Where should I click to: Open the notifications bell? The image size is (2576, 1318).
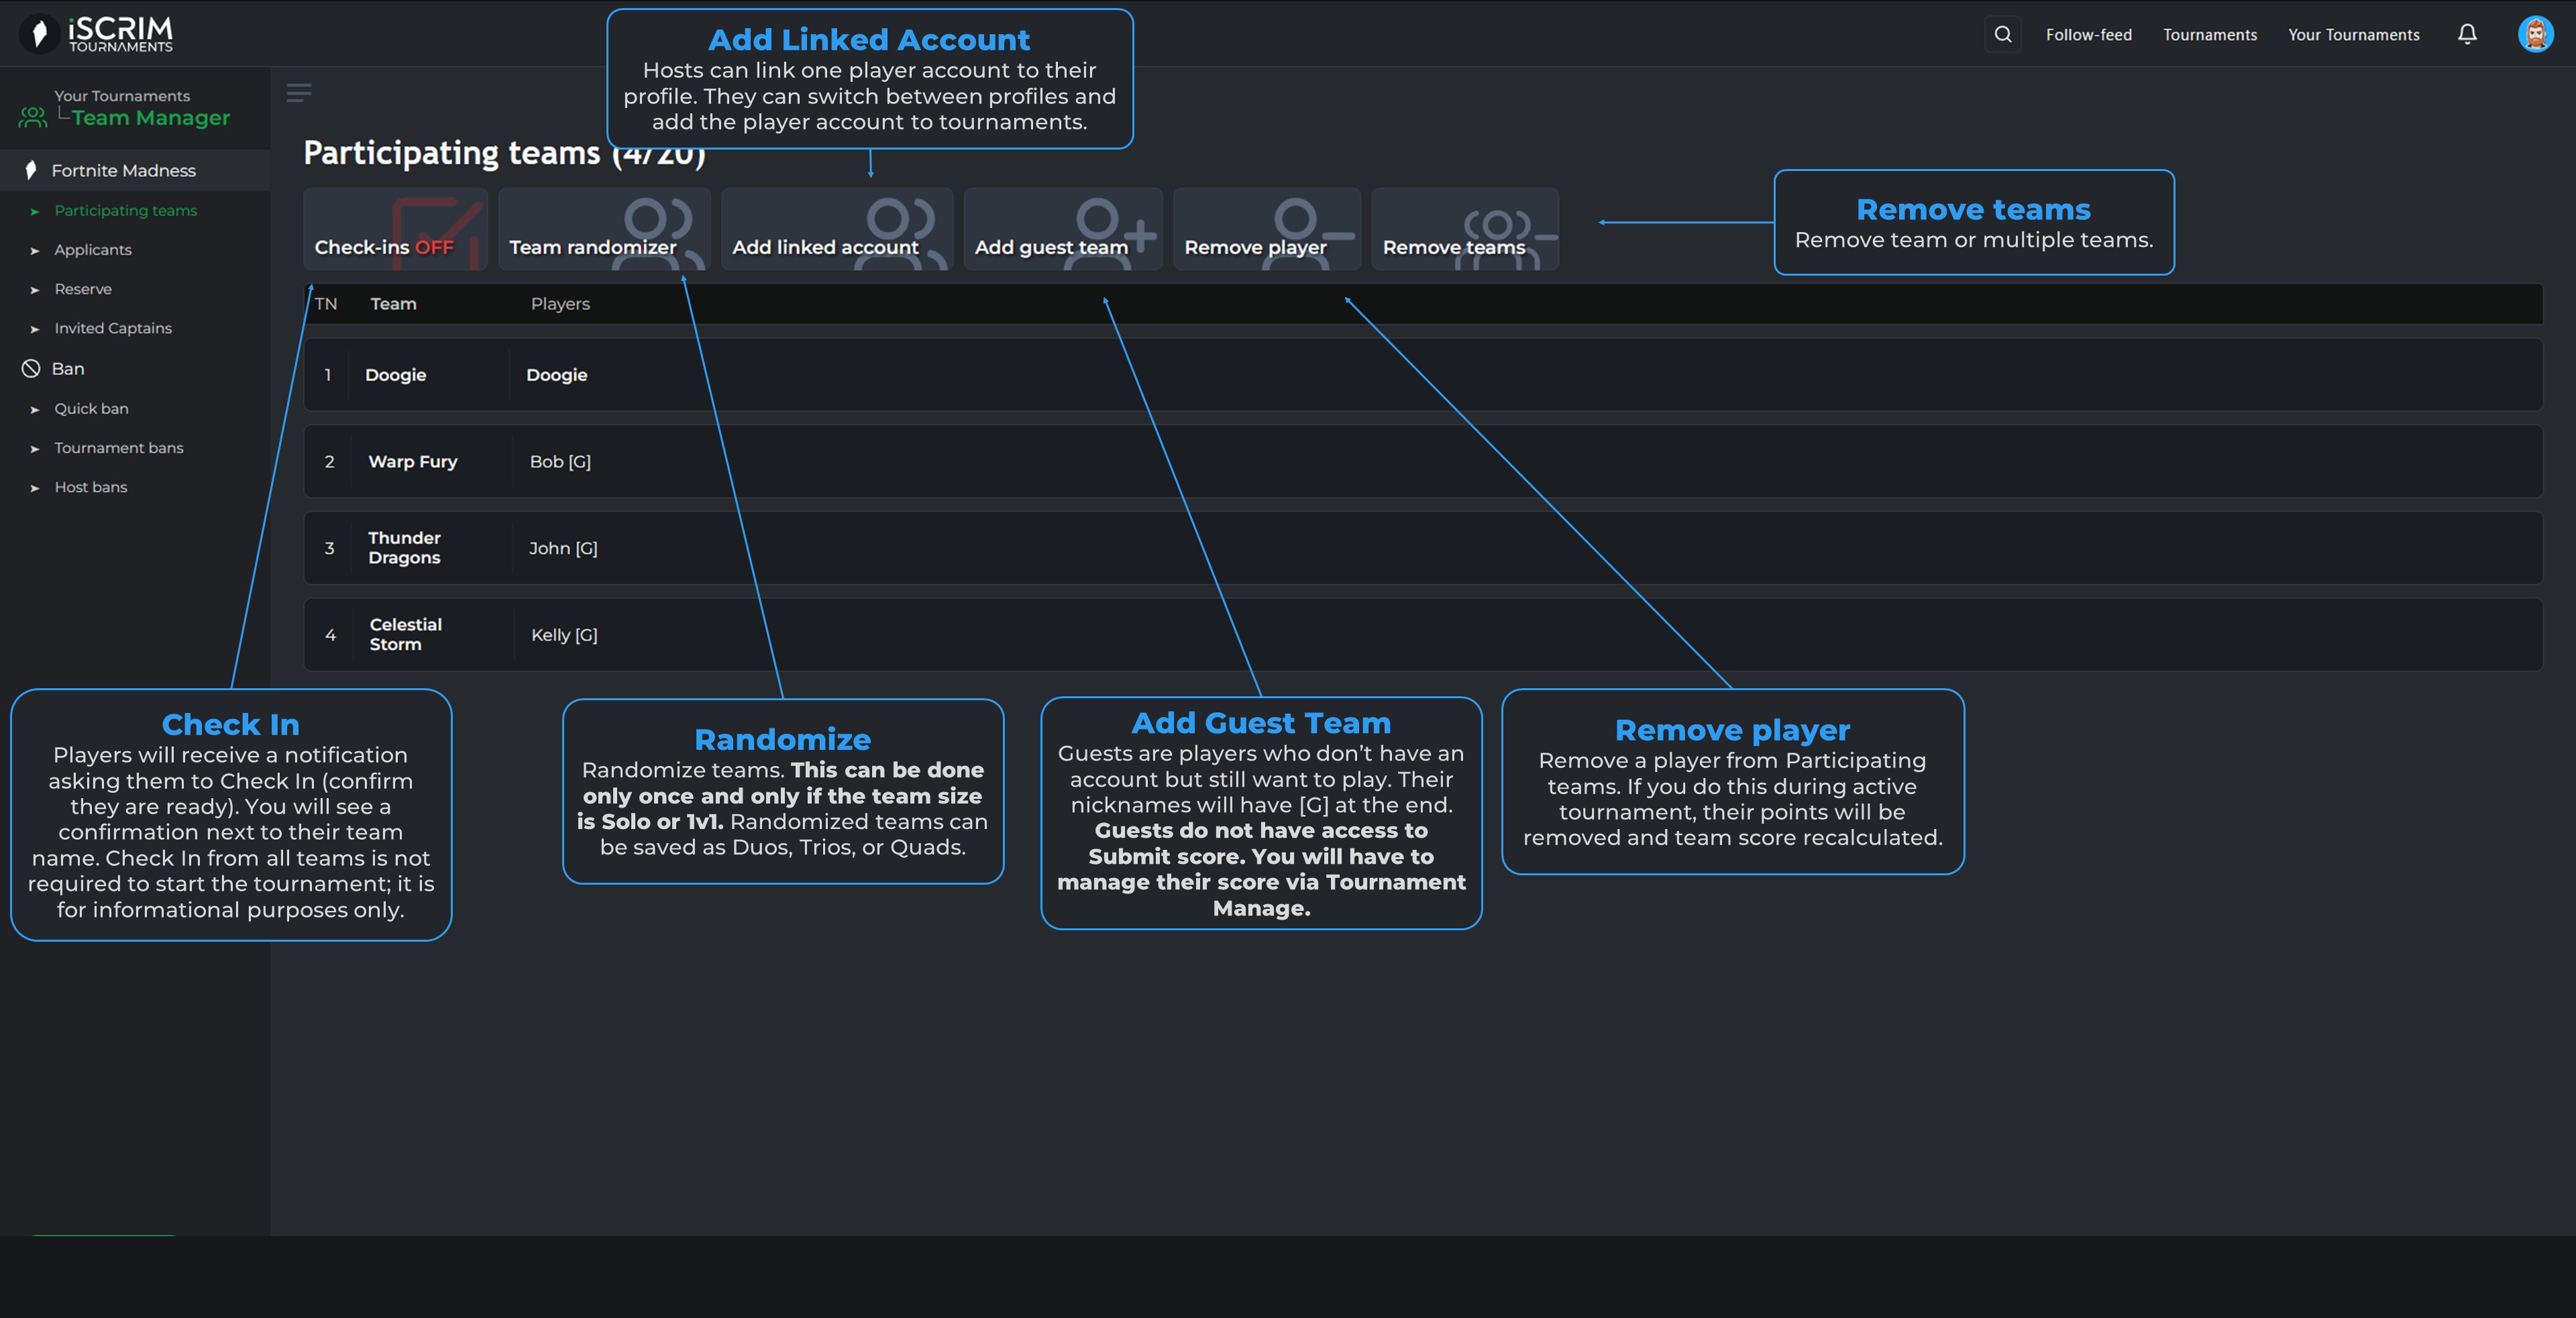2467,34
